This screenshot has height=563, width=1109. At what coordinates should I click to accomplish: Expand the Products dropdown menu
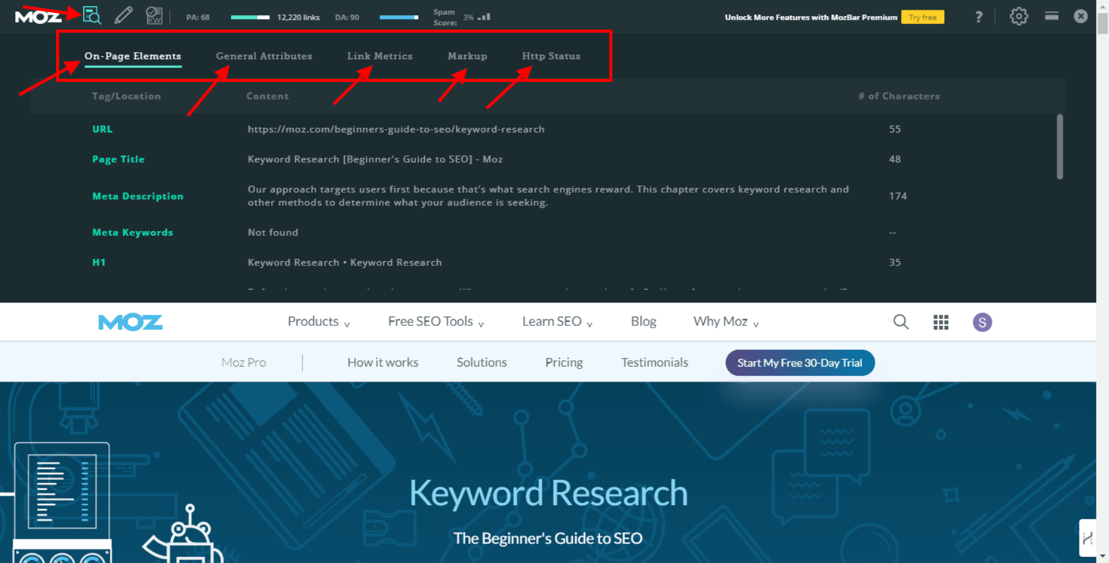(319, 322)
